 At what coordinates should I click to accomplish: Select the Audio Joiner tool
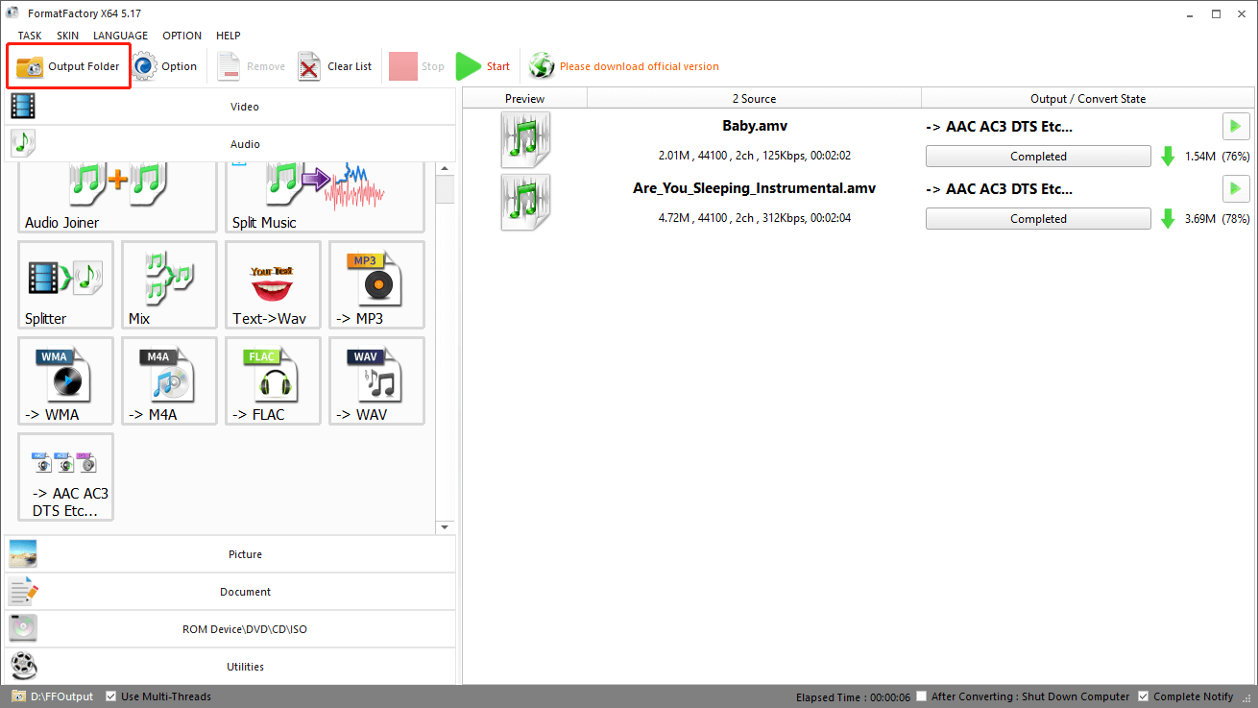tap(117, 197)
